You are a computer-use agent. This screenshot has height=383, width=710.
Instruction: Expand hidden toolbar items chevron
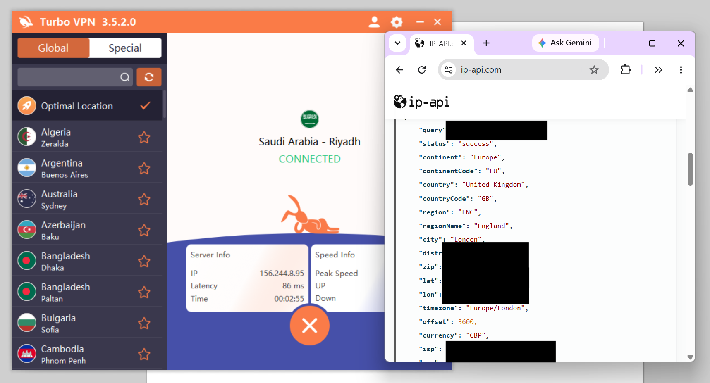click(659, 70)
